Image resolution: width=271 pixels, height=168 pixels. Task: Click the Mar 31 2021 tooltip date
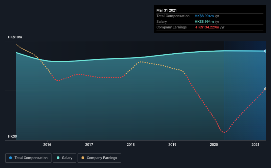[x=167, y=10]
